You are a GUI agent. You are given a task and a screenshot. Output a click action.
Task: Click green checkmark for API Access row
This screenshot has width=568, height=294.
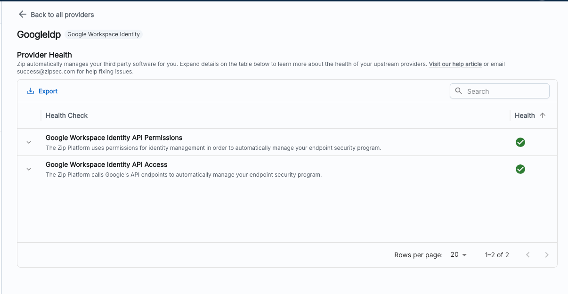point(520,169)
